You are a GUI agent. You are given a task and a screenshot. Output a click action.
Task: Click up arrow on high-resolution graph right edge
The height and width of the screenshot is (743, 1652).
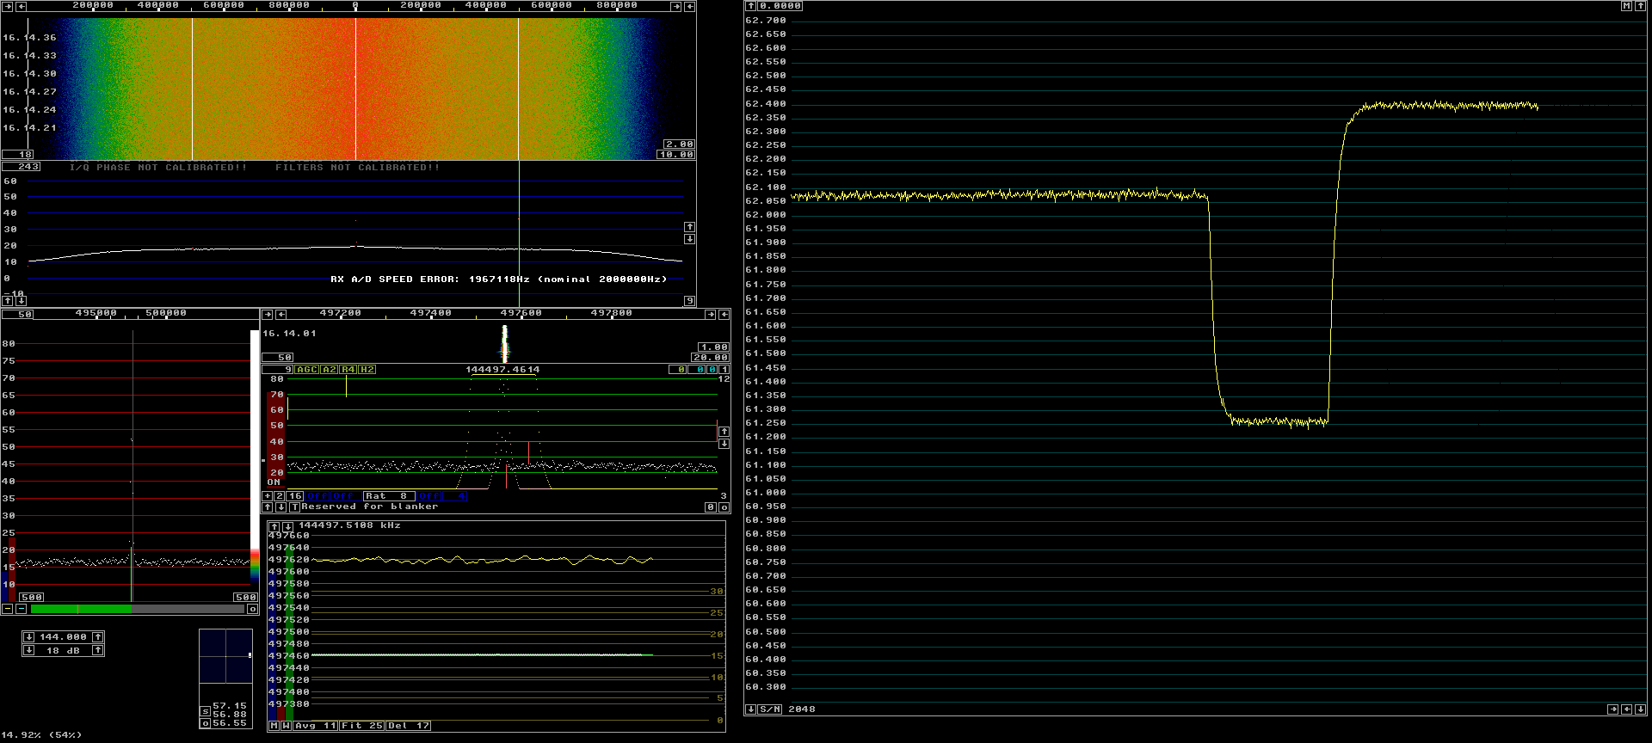pyautogui.click(x=724, y=432)
